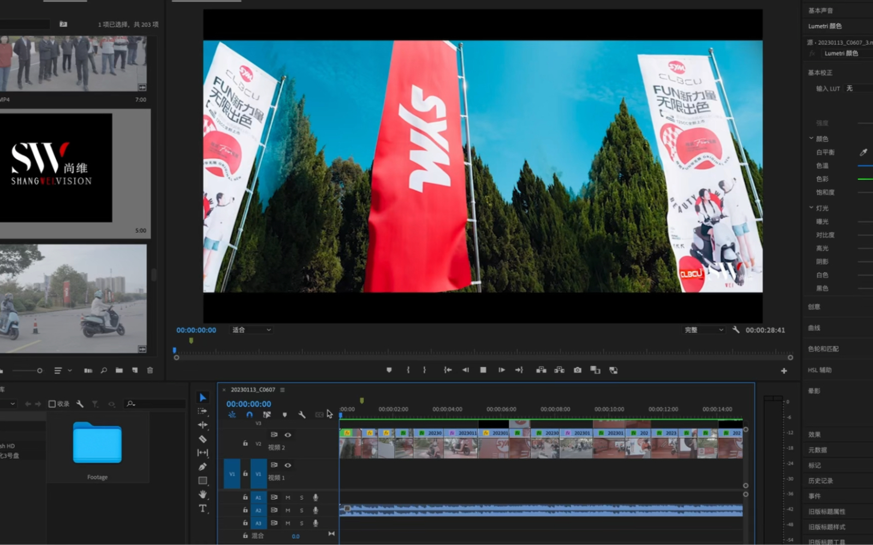Click the New Item icon in project panel
Screen dimensions: 873x545
[135, 370]
